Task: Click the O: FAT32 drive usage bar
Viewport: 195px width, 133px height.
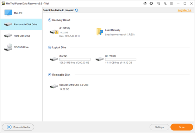Action: click(x=120, y=59)
